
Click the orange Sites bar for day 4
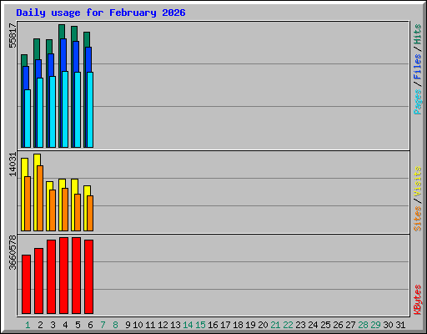[x=65, y=210]
